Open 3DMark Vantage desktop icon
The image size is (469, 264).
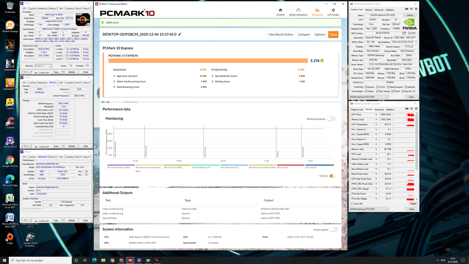10,27
